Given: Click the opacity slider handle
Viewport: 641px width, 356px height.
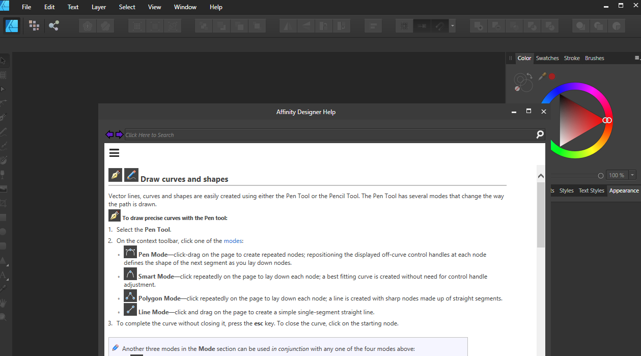Looking at the screenshot, I should click(x=601, y=175).
